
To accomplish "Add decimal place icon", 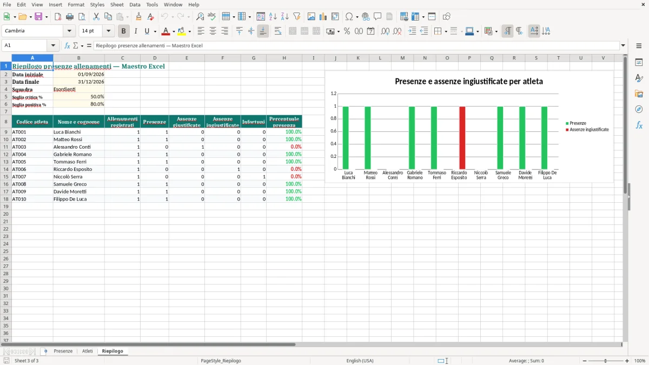I will point(385,31).
